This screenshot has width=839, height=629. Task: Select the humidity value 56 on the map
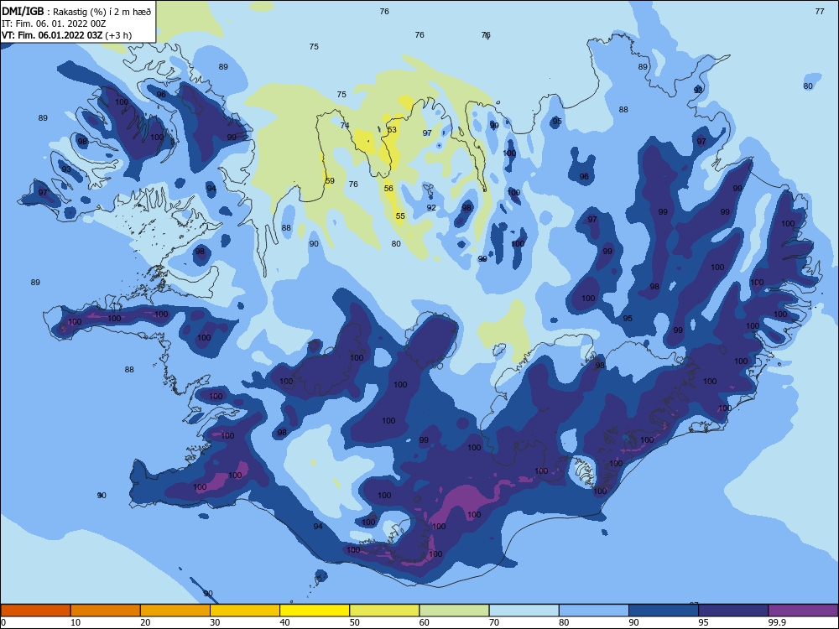pos(388,188)
